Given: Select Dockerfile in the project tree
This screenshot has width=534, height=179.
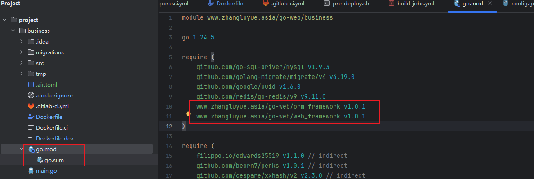Looking at the screenshot, I should click(49, 117).
